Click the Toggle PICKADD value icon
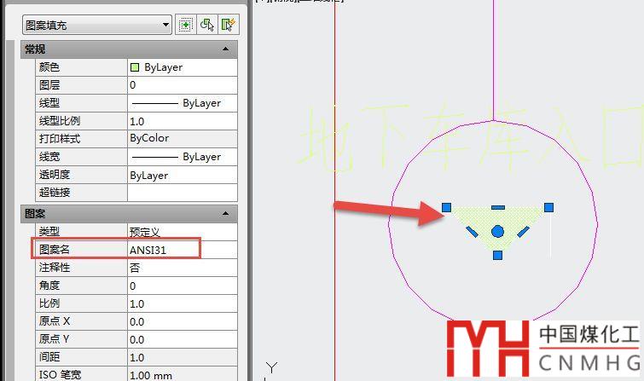Image resolution: width=644 pixels, height=381 pixels. pos(186,25)
